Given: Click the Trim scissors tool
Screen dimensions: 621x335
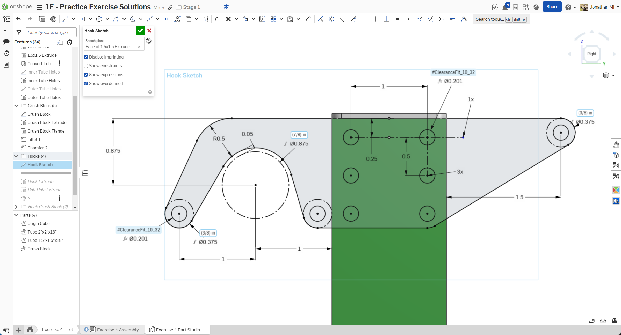Looking at the screenshot, I should click(228, 19).
